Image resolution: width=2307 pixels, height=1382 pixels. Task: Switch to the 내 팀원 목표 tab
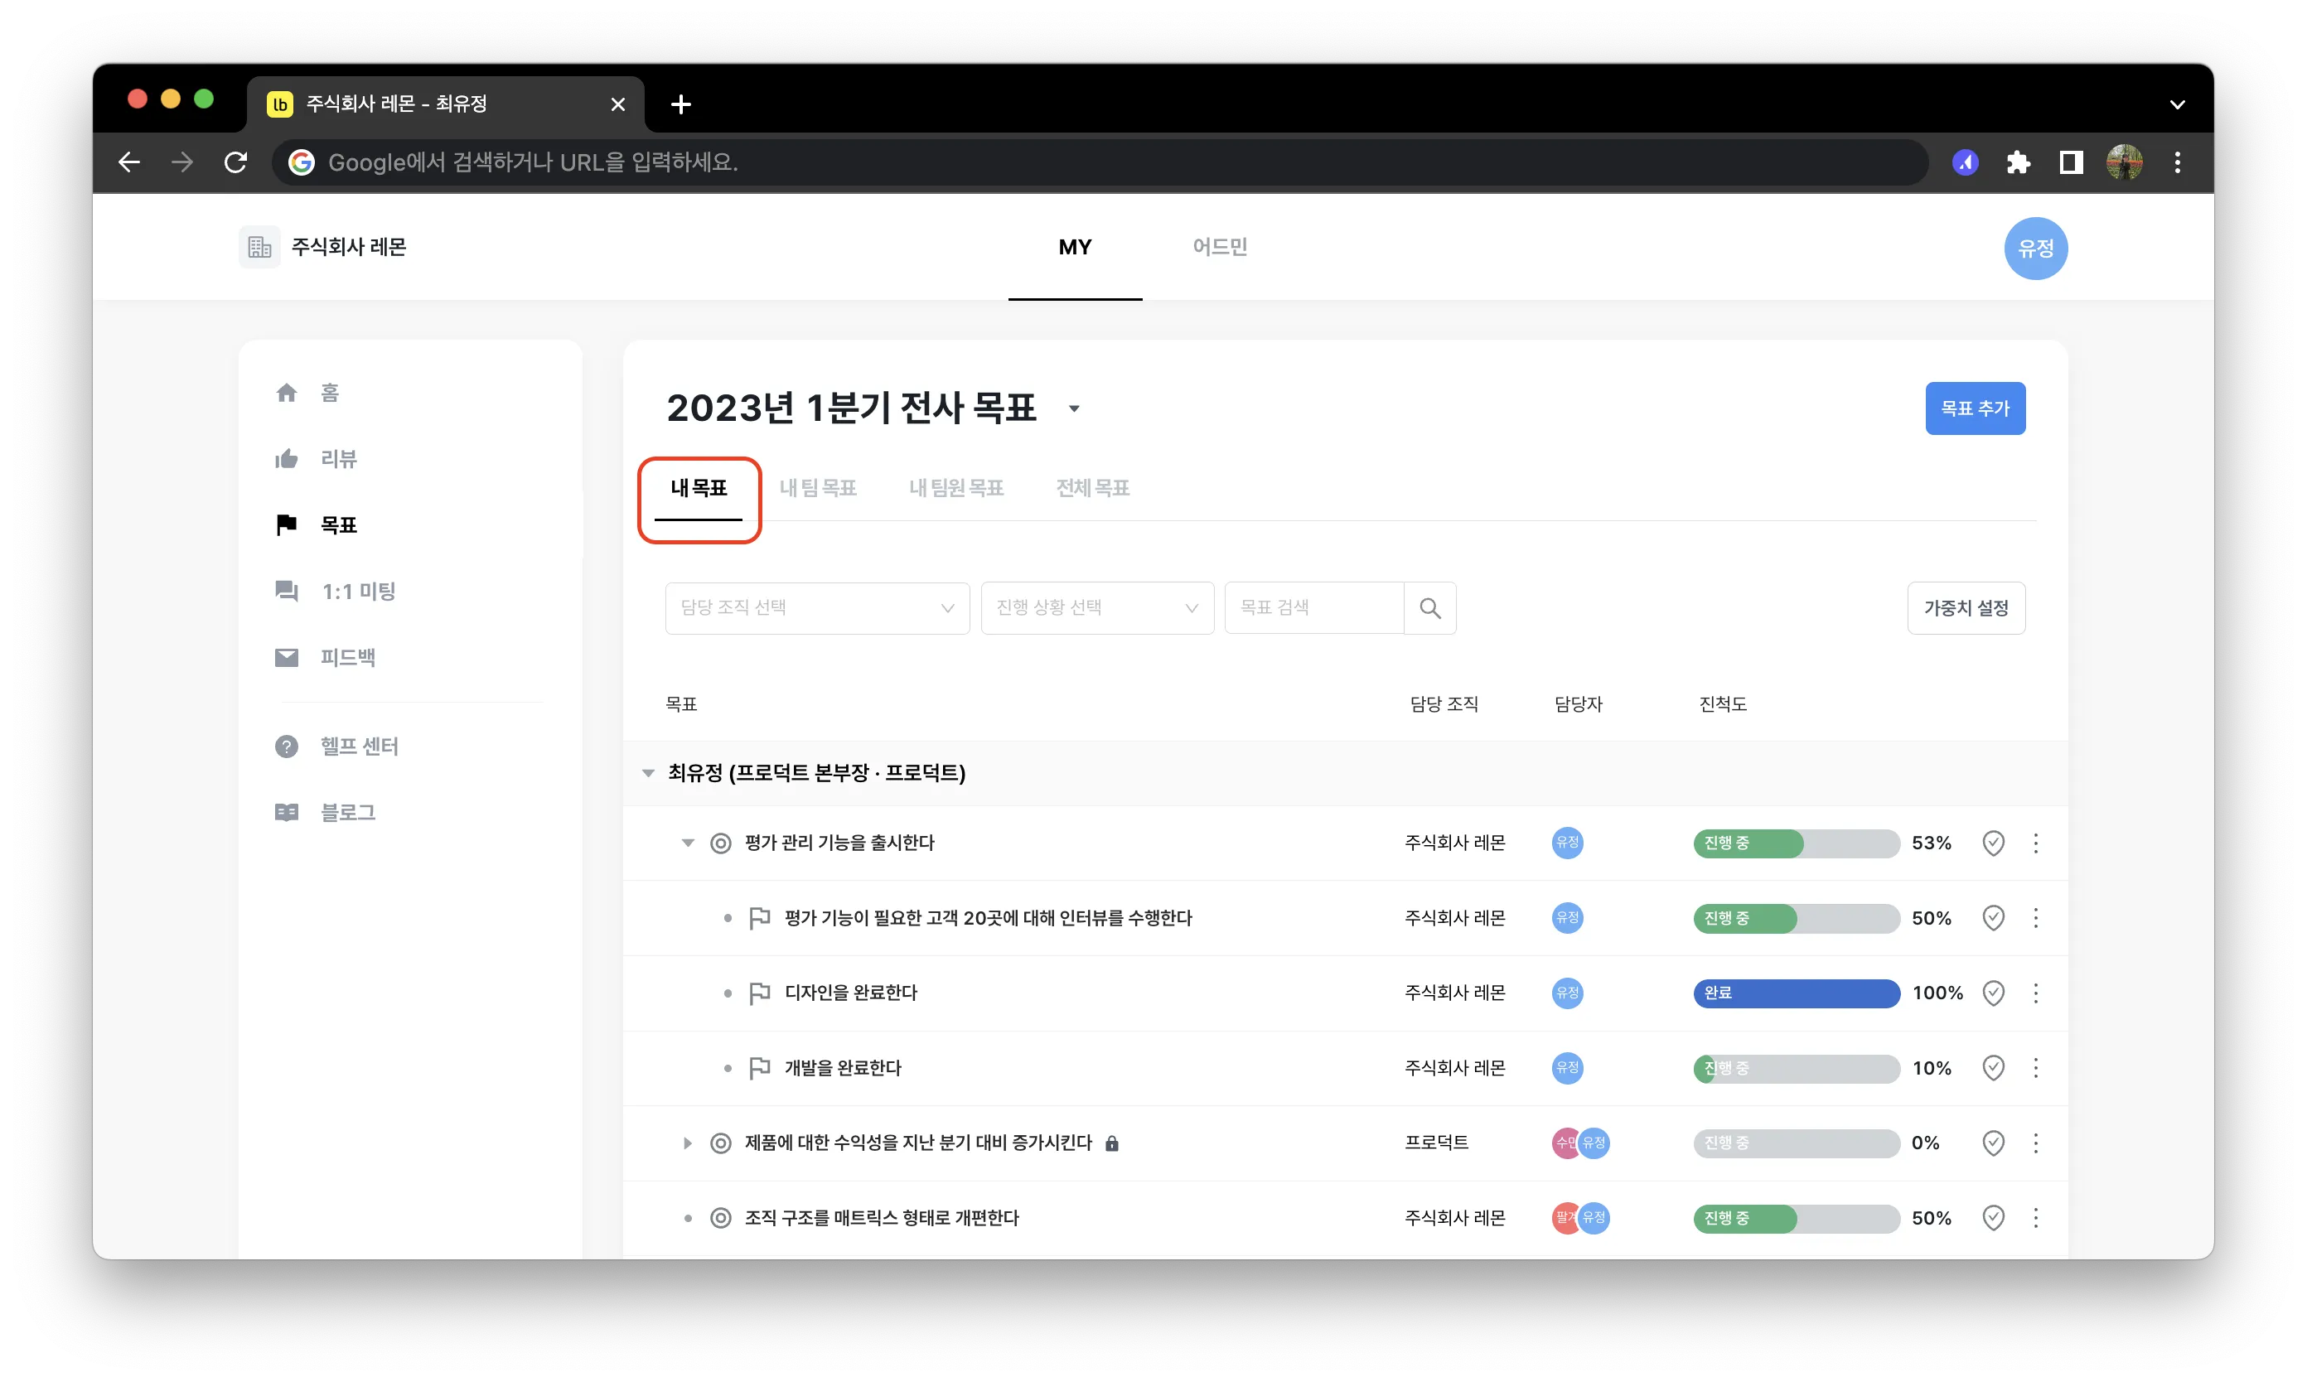coord(955,488)
